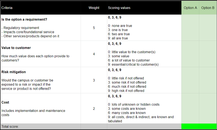Select weight value 3 cell

pyautogui.click(x=94, y=80)
